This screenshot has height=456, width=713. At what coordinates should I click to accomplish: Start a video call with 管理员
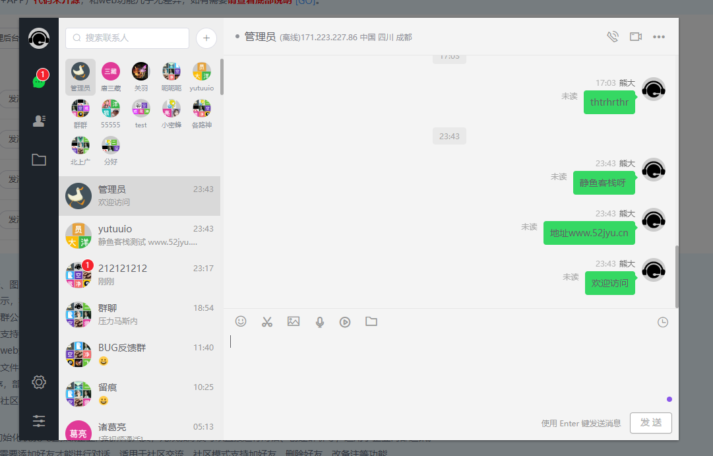click(636, 37)
